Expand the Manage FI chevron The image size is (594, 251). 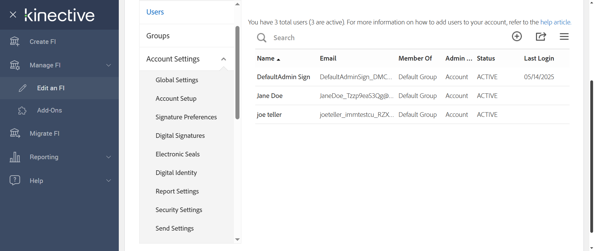click(109, 65)
